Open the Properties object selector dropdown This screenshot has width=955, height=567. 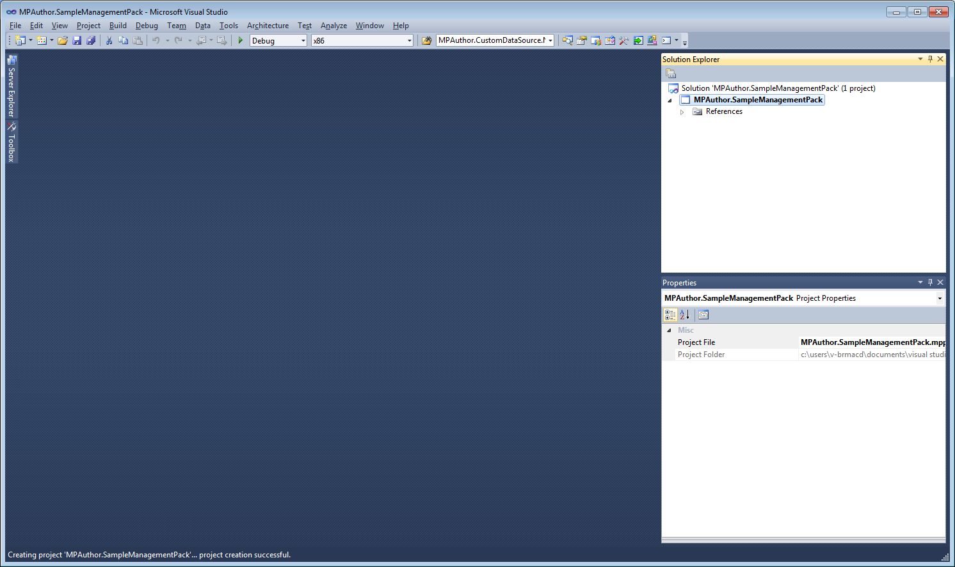[x=940, y=298]
